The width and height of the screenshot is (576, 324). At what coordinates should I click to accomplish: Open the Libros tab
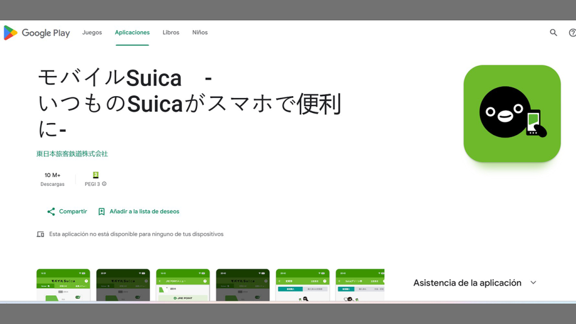(x=171, y=32)
